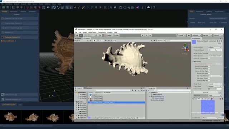This screenshot has width=229, height=129.
Task: Collapse the Favorites tree in Project
Action: [x=75, y=92]
